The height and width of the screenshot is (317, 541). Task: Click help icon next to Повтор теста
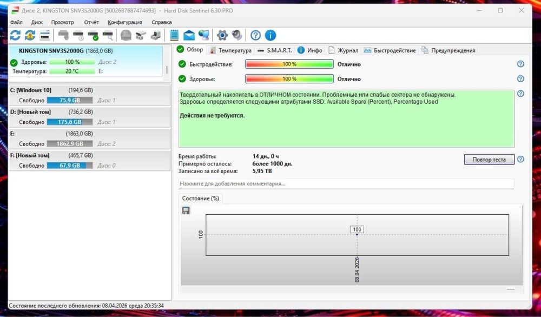520,160
